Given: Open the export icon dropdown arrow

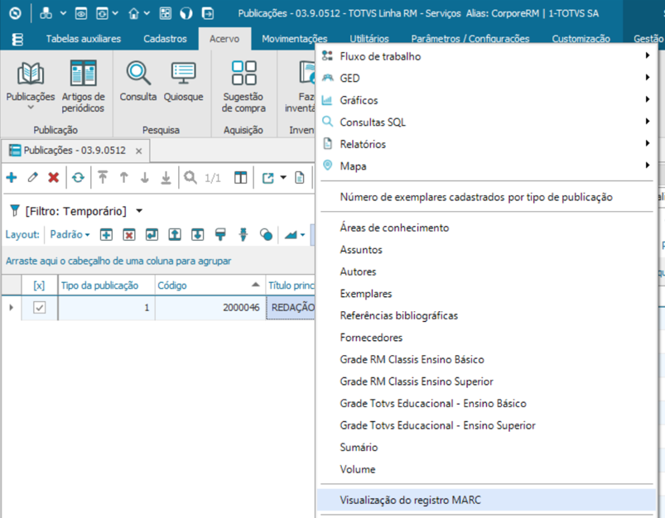Looking at the screenshot, I should pos(283,178).
